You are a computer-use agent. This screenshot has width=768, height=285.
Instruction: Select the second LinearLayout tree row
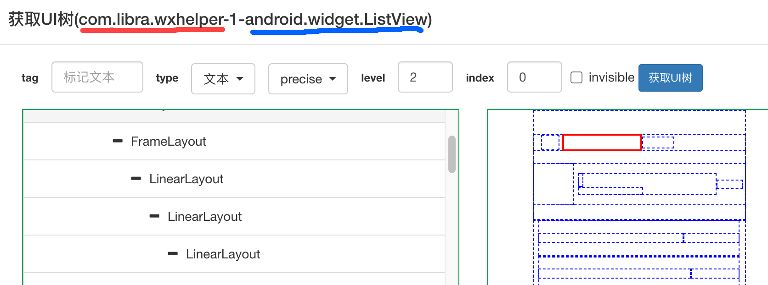tap(205, 216)
